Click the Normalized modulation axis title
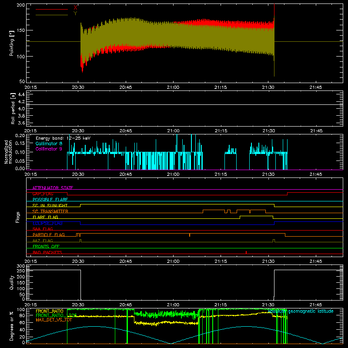This screenshot has height=348, width=348. pyautogui.click(x=8, y=152)
